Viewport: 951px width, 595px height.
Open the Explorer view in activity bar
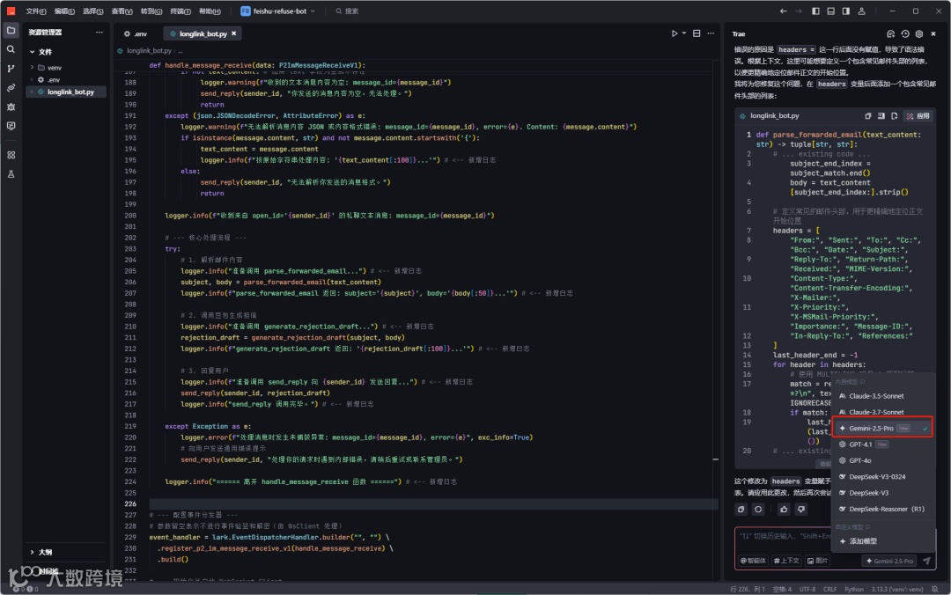11,30
